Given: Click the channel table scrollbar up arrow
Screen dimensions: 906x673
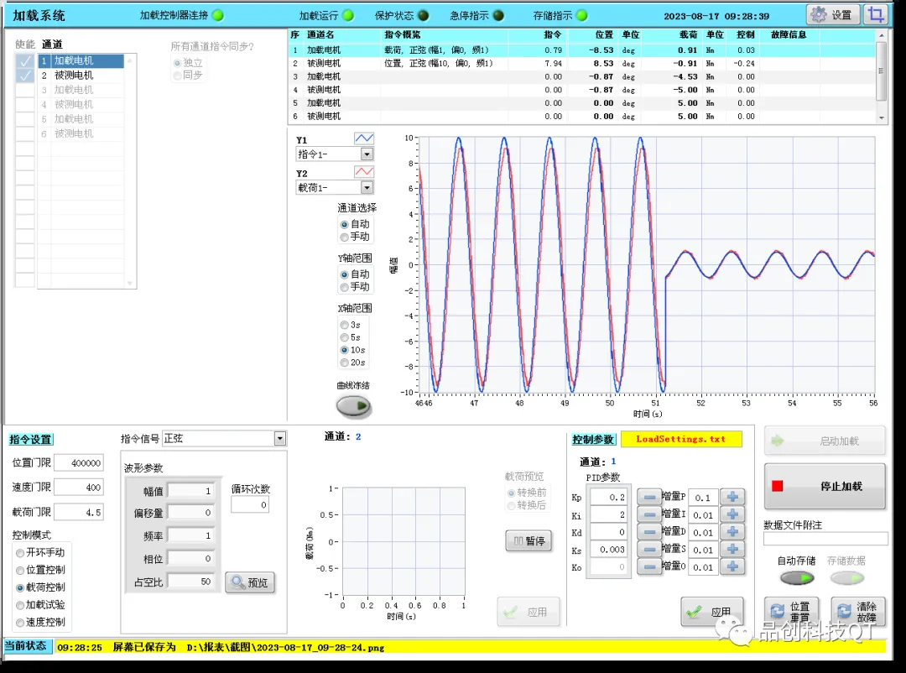Looking at the screenshot, I should point(881,35).
